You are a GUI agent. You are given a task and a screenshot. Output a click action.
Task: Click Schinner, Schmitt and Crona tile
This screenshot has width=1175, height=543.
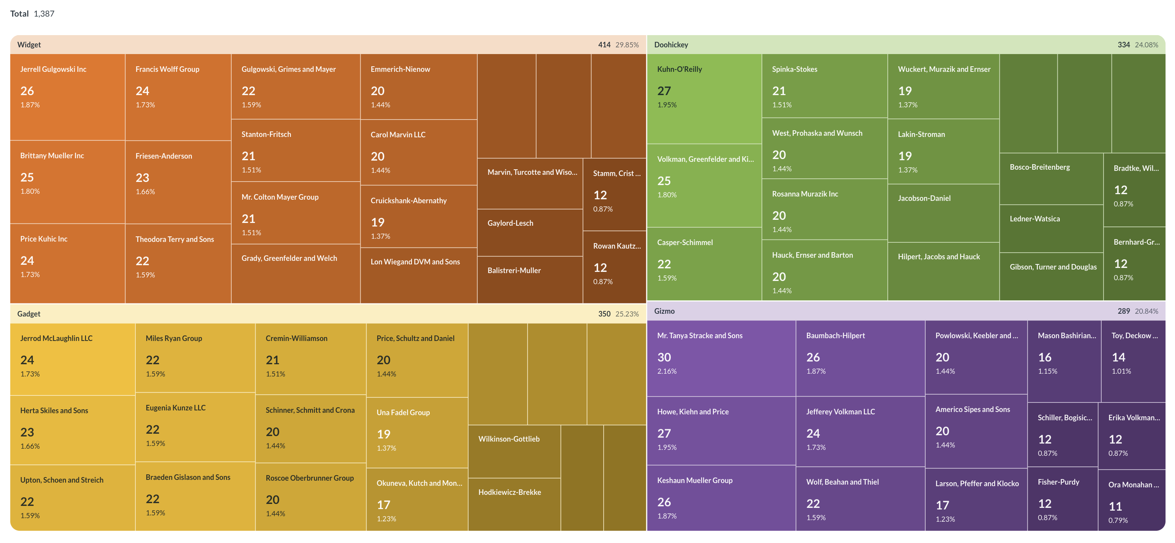[x=311, y=429]
